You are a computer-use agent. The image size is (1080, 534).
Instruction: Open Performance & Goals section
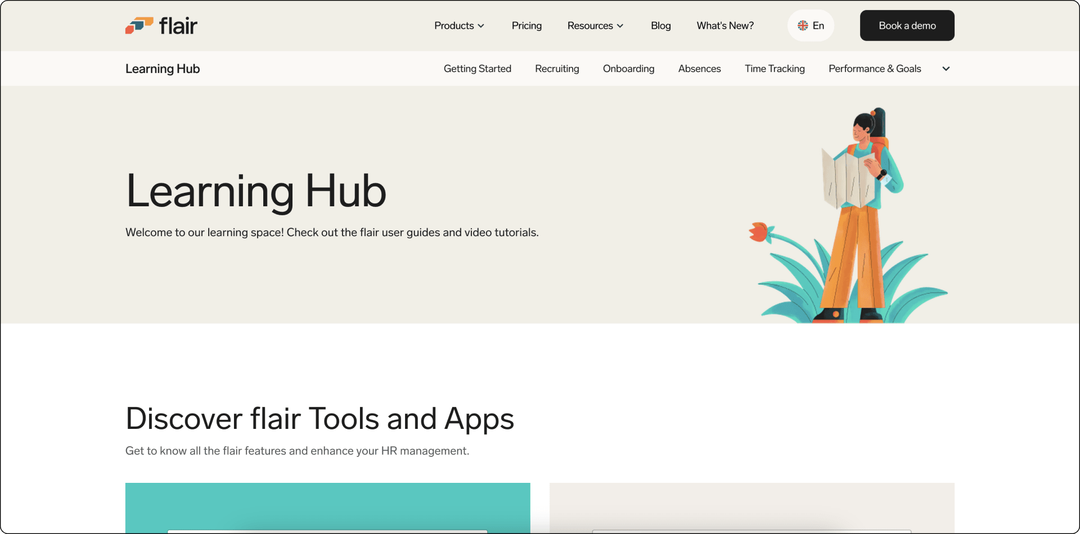pyautogui.click(x=875, y=69)
